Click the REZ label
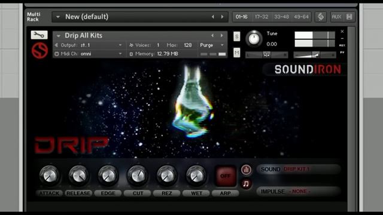The height and width of the screenshot is (215, 383). tap(166, 193)
